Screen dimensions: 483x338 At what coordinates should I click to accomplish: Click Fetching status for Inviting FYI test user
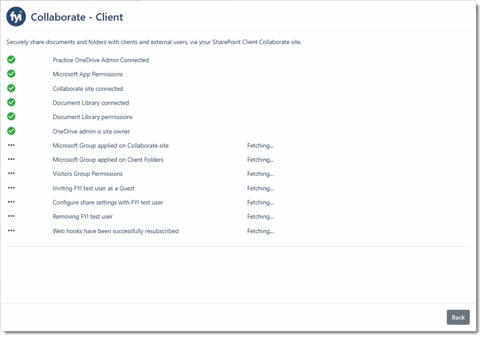tap(260, 189)
